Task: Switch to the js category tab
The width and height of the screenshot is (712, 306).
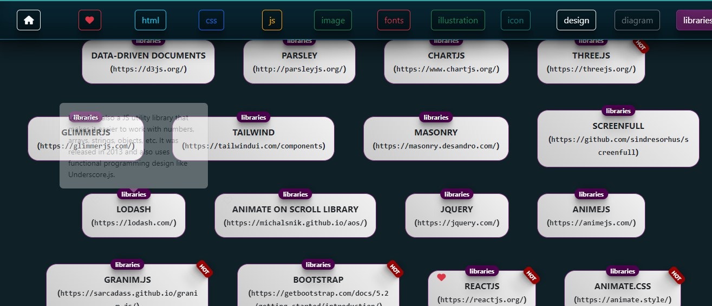Action: click(x=272, y=20)
